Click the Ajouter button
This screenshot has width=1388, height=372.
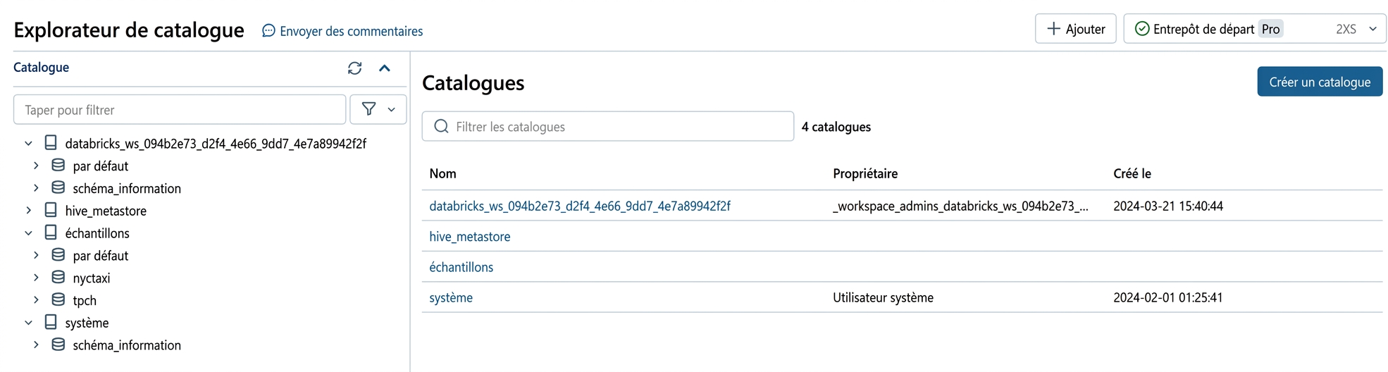[1075, 29]
